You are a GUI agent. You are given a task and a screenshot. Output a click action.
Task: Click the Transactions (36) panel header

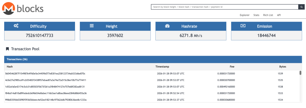153,59
